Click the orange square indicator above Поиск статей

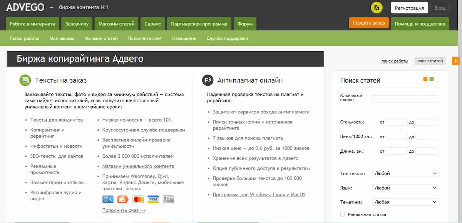[x=425, y=79]
